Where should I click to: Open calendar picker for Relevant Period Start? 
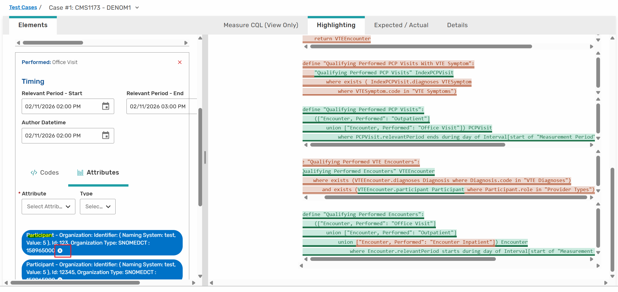(x=106, y=106)
